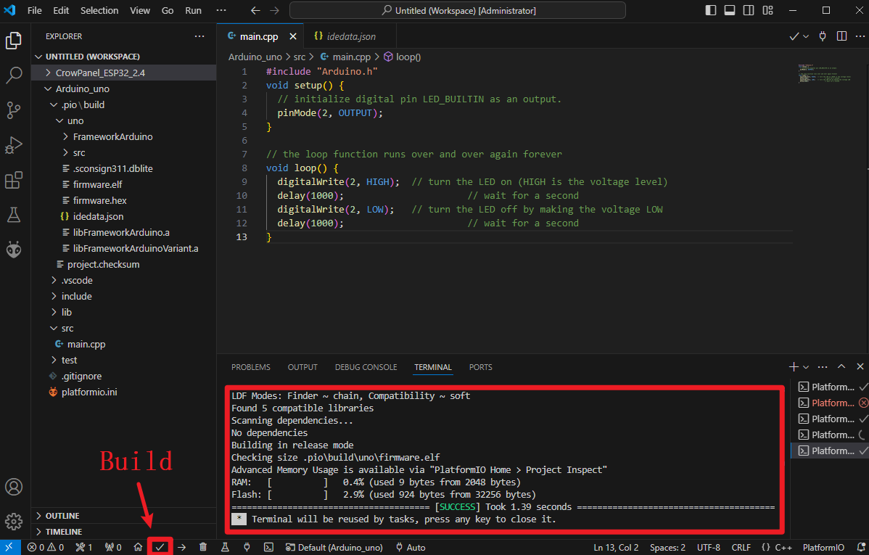This screenshot has height=555, width=869.
Task: Open notifications bell in status bar
Action: click(x=861, y=547)
